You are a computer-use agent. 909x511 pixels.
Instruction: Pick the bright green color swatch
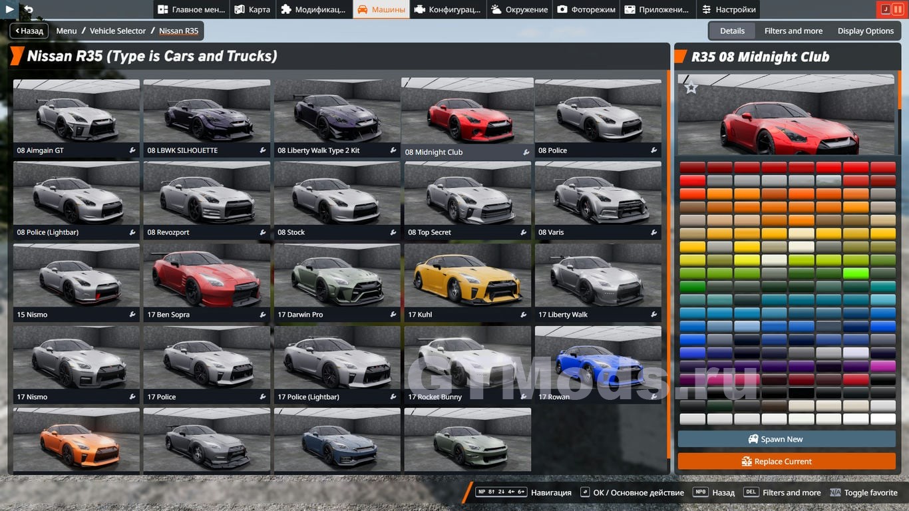pyautogui.click(x=856, y=273)
